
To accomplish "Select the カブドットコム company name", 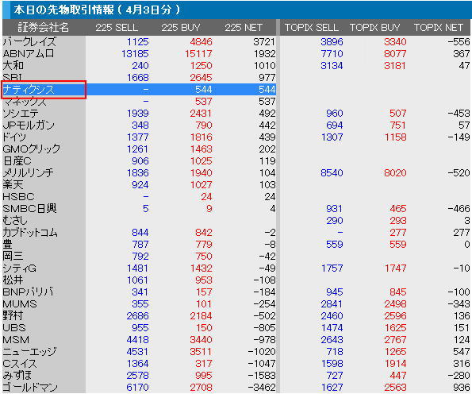I will click(30, 233).
